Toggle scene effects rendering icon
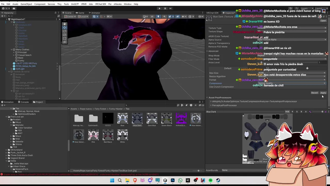The image size is (330, 186). coord(170,17)
